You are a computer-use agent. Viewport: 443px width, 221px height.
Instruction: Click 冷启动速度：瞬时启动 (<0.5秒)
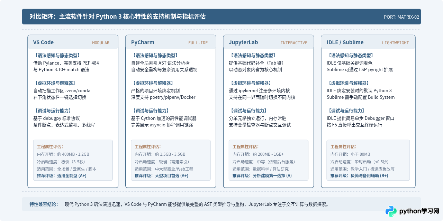point(360,162)
